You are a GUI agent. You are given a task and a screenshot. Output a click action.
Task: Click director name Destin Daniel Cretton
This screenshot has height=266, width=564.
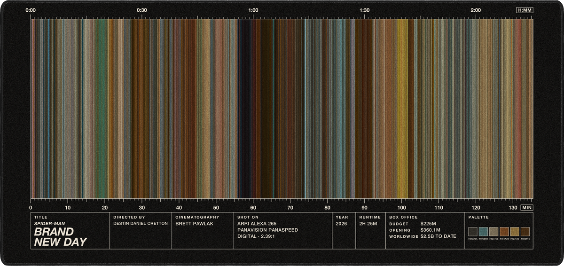pyautogui.click(x=141, y=224)
